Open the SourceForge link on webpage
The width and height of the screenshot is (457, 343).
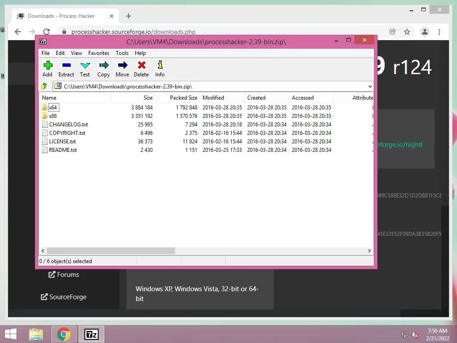(63, 297)
